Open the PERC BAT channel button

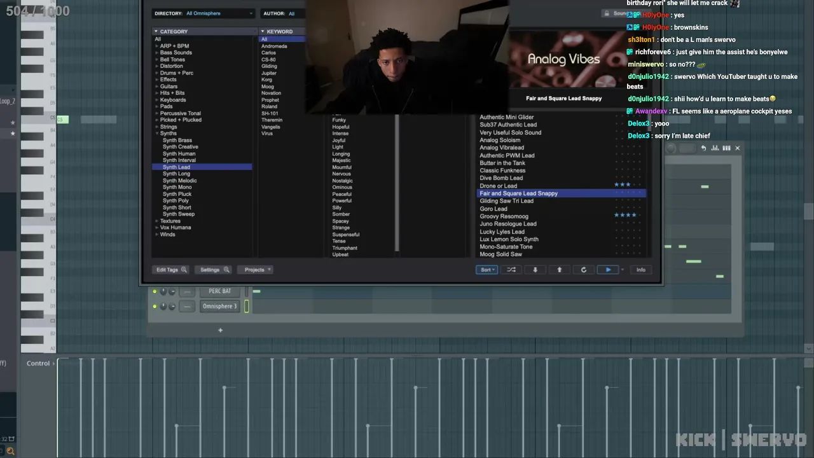click(220, 291)
